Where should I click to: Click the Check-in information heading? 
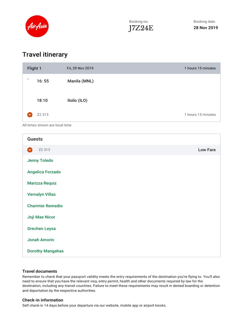[x=43, y=300]
